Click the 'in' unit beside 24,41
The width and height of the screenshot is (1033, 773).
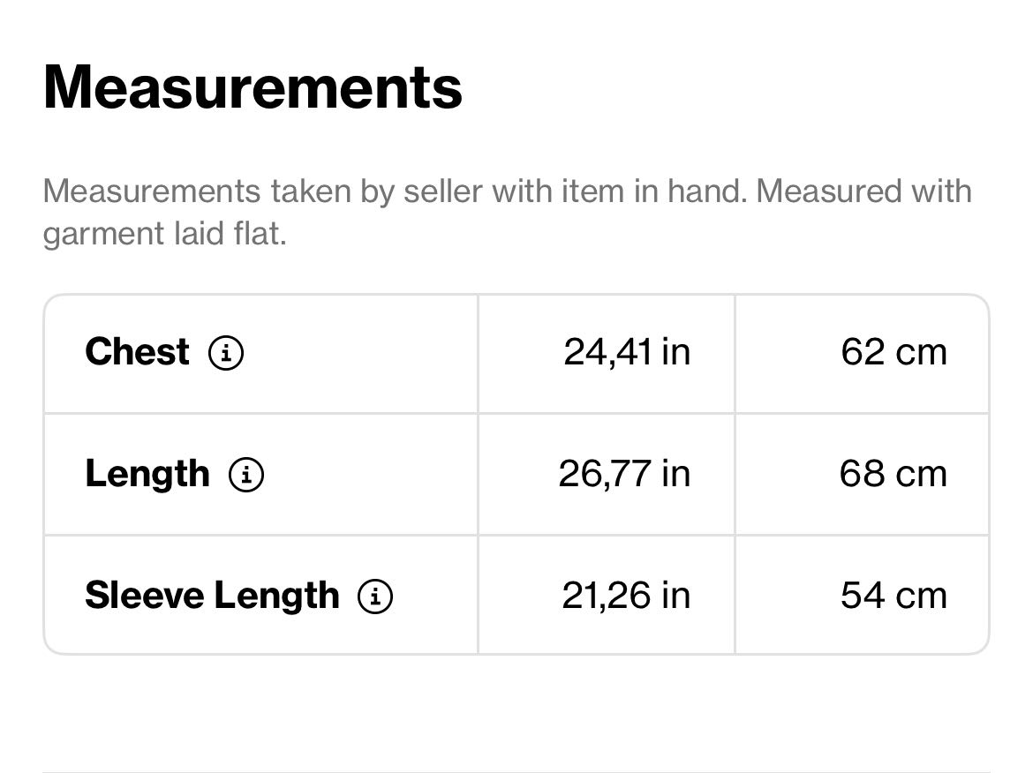[x=676, y=351]
